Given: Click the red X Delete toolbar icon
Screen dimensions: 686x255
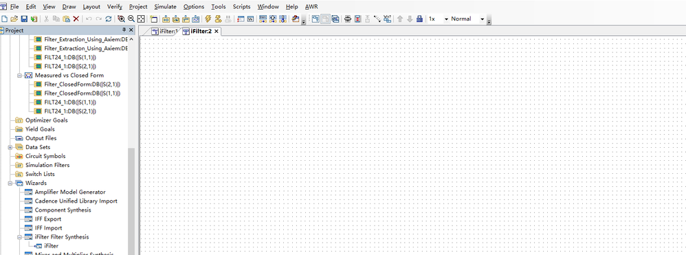Looking at the screenshot, I should [76, 19].
